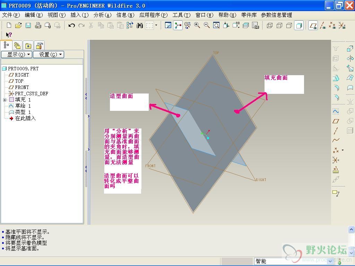Open the Regenerate model icon
The height and width of the screenshot is (266, 355).
point(130,25)
